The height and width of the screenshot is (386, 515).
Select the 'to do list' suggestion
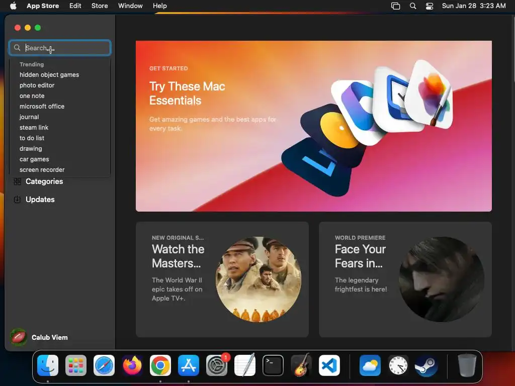click(32, 138)
